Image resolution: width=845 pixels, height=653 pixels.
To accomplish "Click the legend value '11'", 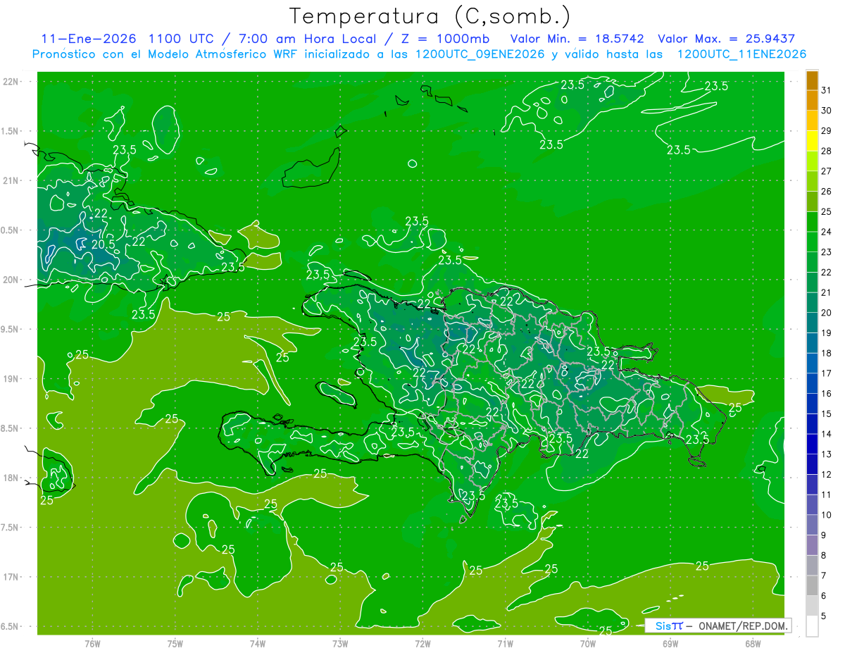I will point(827,495).
